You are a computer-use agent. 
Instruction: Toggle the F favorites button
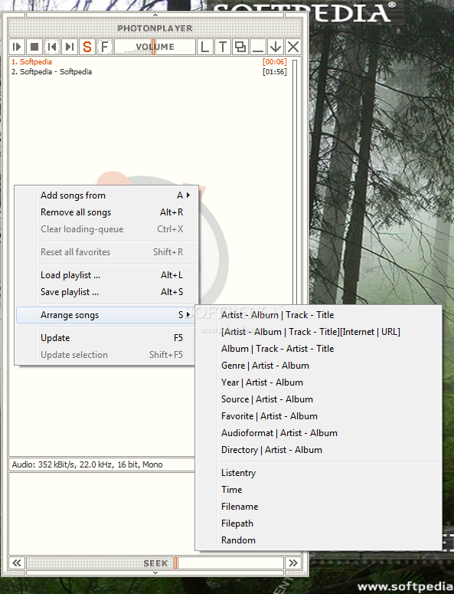pyautogui.click(x=104, y=47)
